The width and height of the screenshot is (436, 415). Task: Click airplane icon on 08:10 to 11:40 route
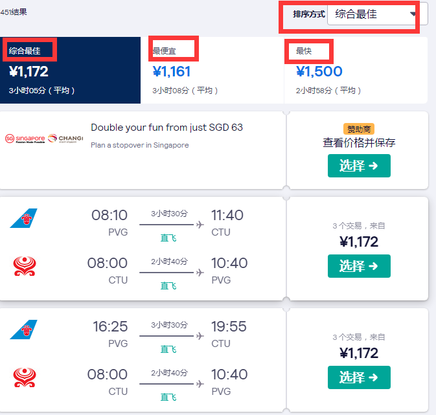point(200,225)
